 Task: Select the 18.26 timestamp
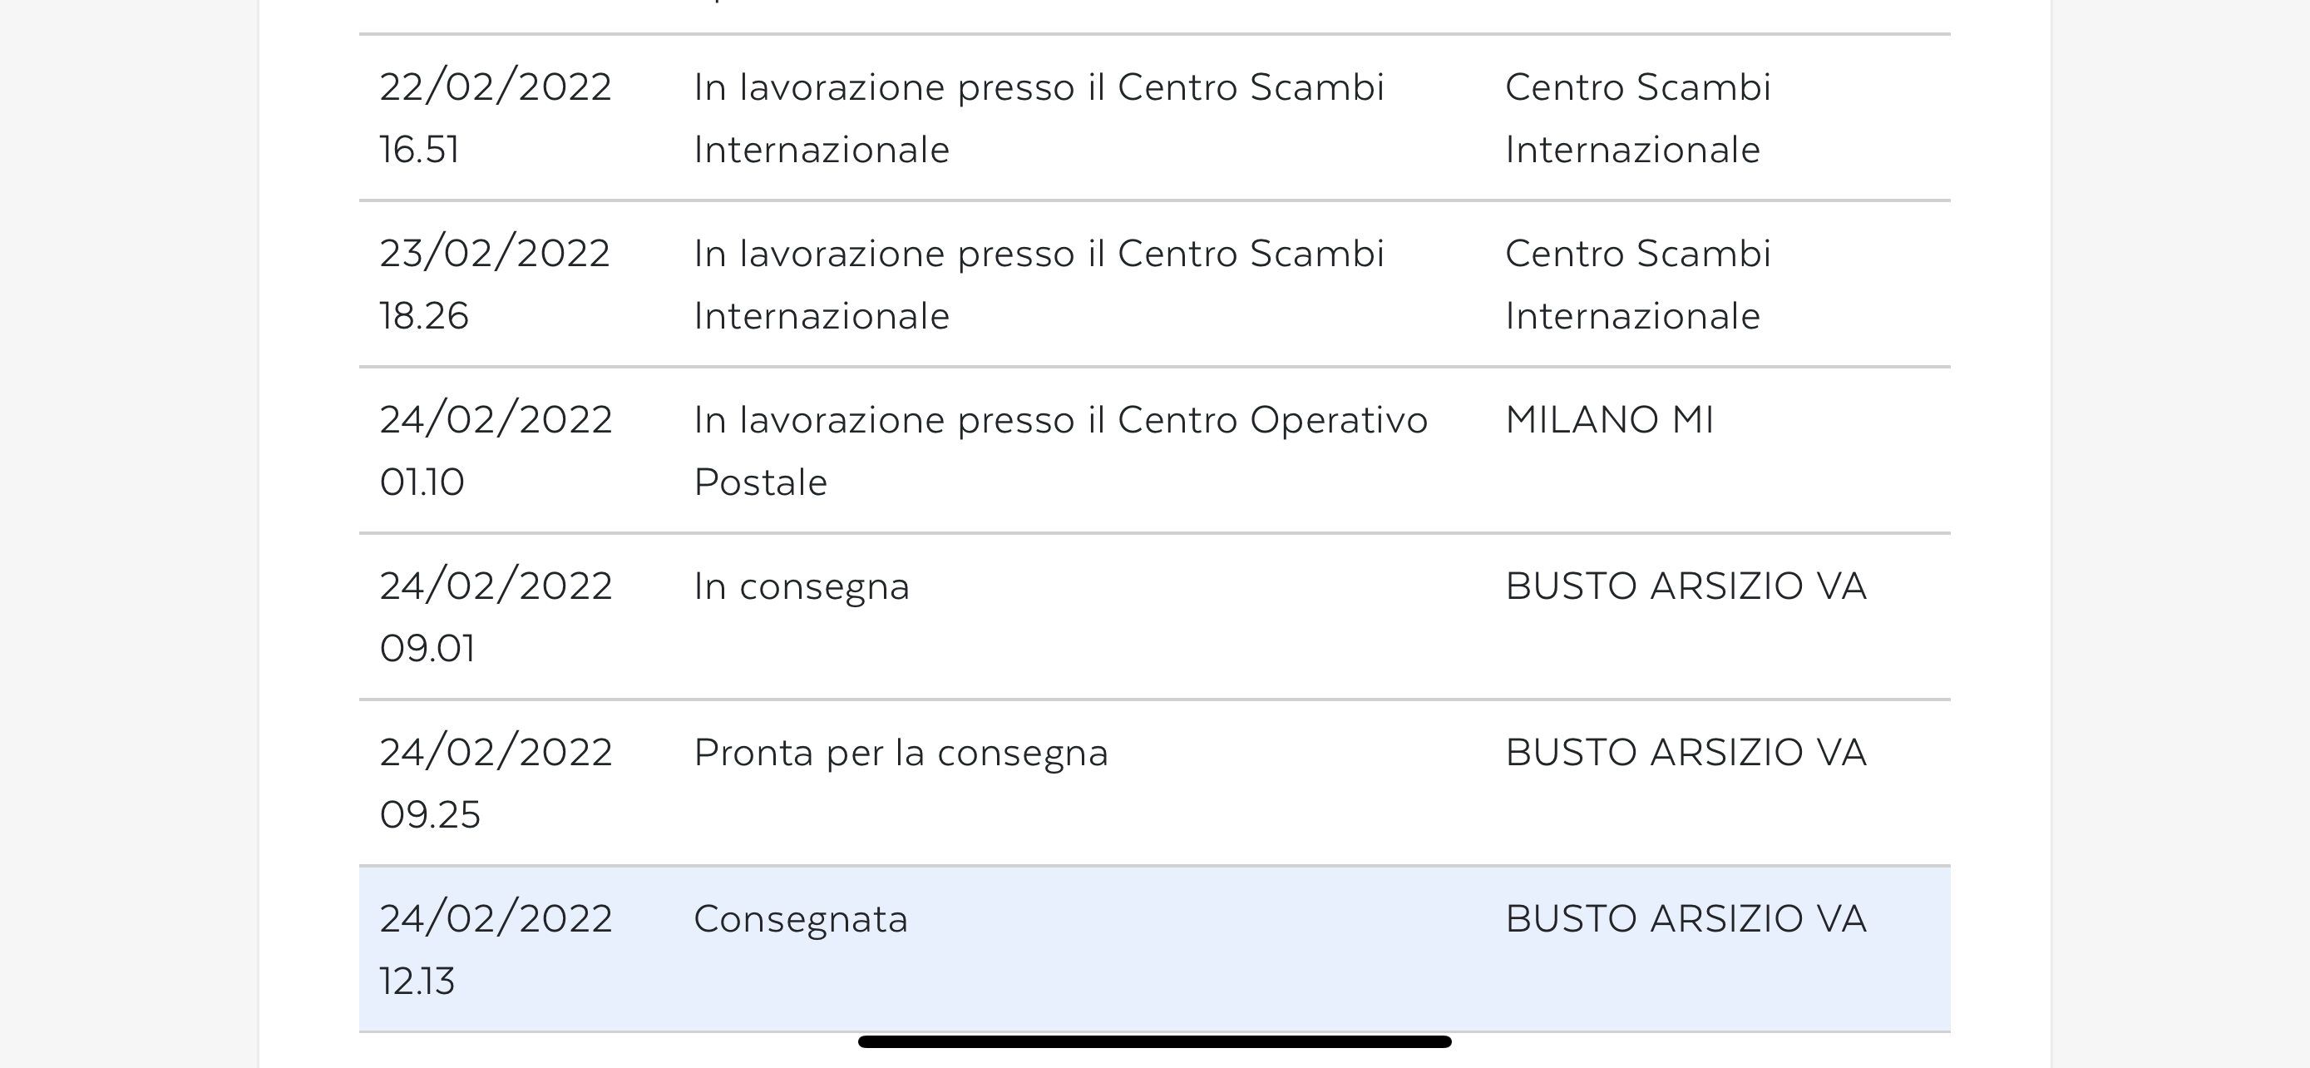pyautogui.click(x=423, y=317)
